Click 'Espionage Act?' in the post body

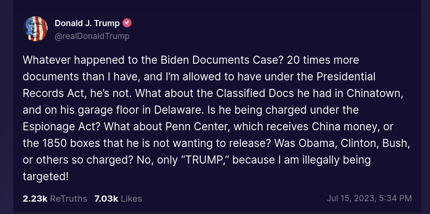point(62,127)
